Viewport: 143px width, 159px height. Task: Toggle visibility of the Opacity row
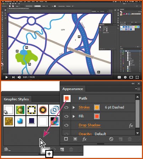tap(66, 134)
